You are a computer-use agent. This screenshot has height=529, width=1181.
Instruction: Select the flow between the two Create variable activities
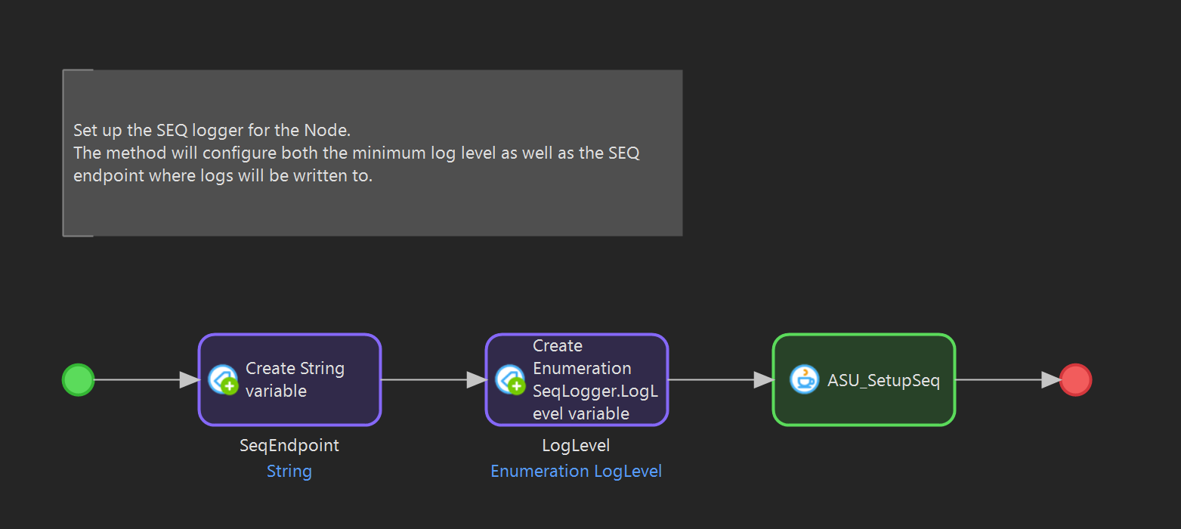click(423, 379)
